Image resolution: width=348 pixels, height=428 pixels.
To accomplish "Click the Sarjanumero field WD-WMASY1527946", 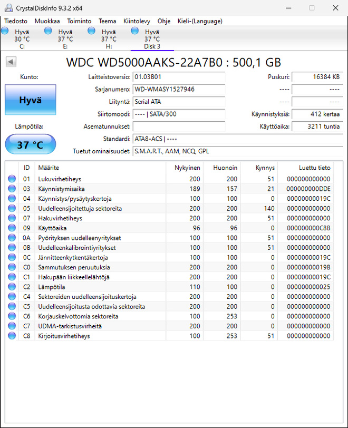I will [x=179, y=89].
